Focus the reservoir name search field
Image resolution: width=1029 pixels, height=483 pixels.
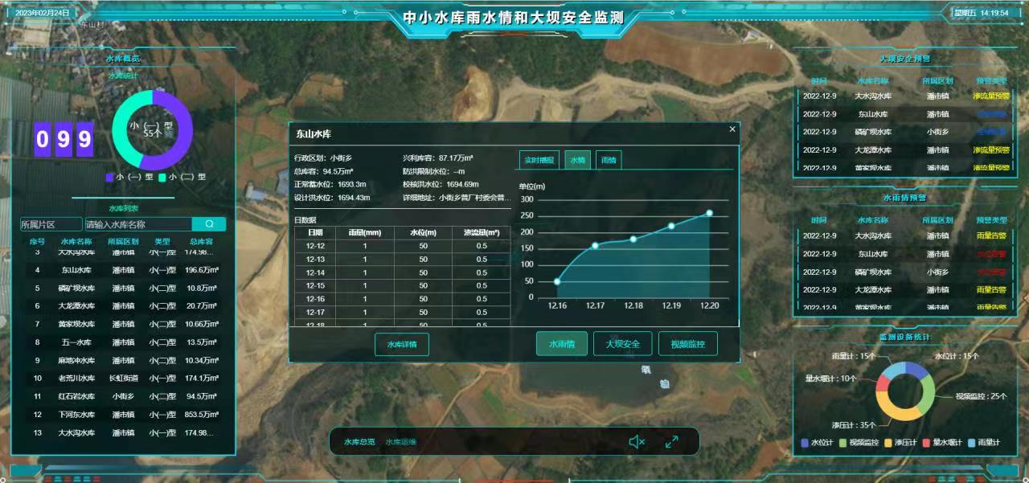click(x=137, y=224)
